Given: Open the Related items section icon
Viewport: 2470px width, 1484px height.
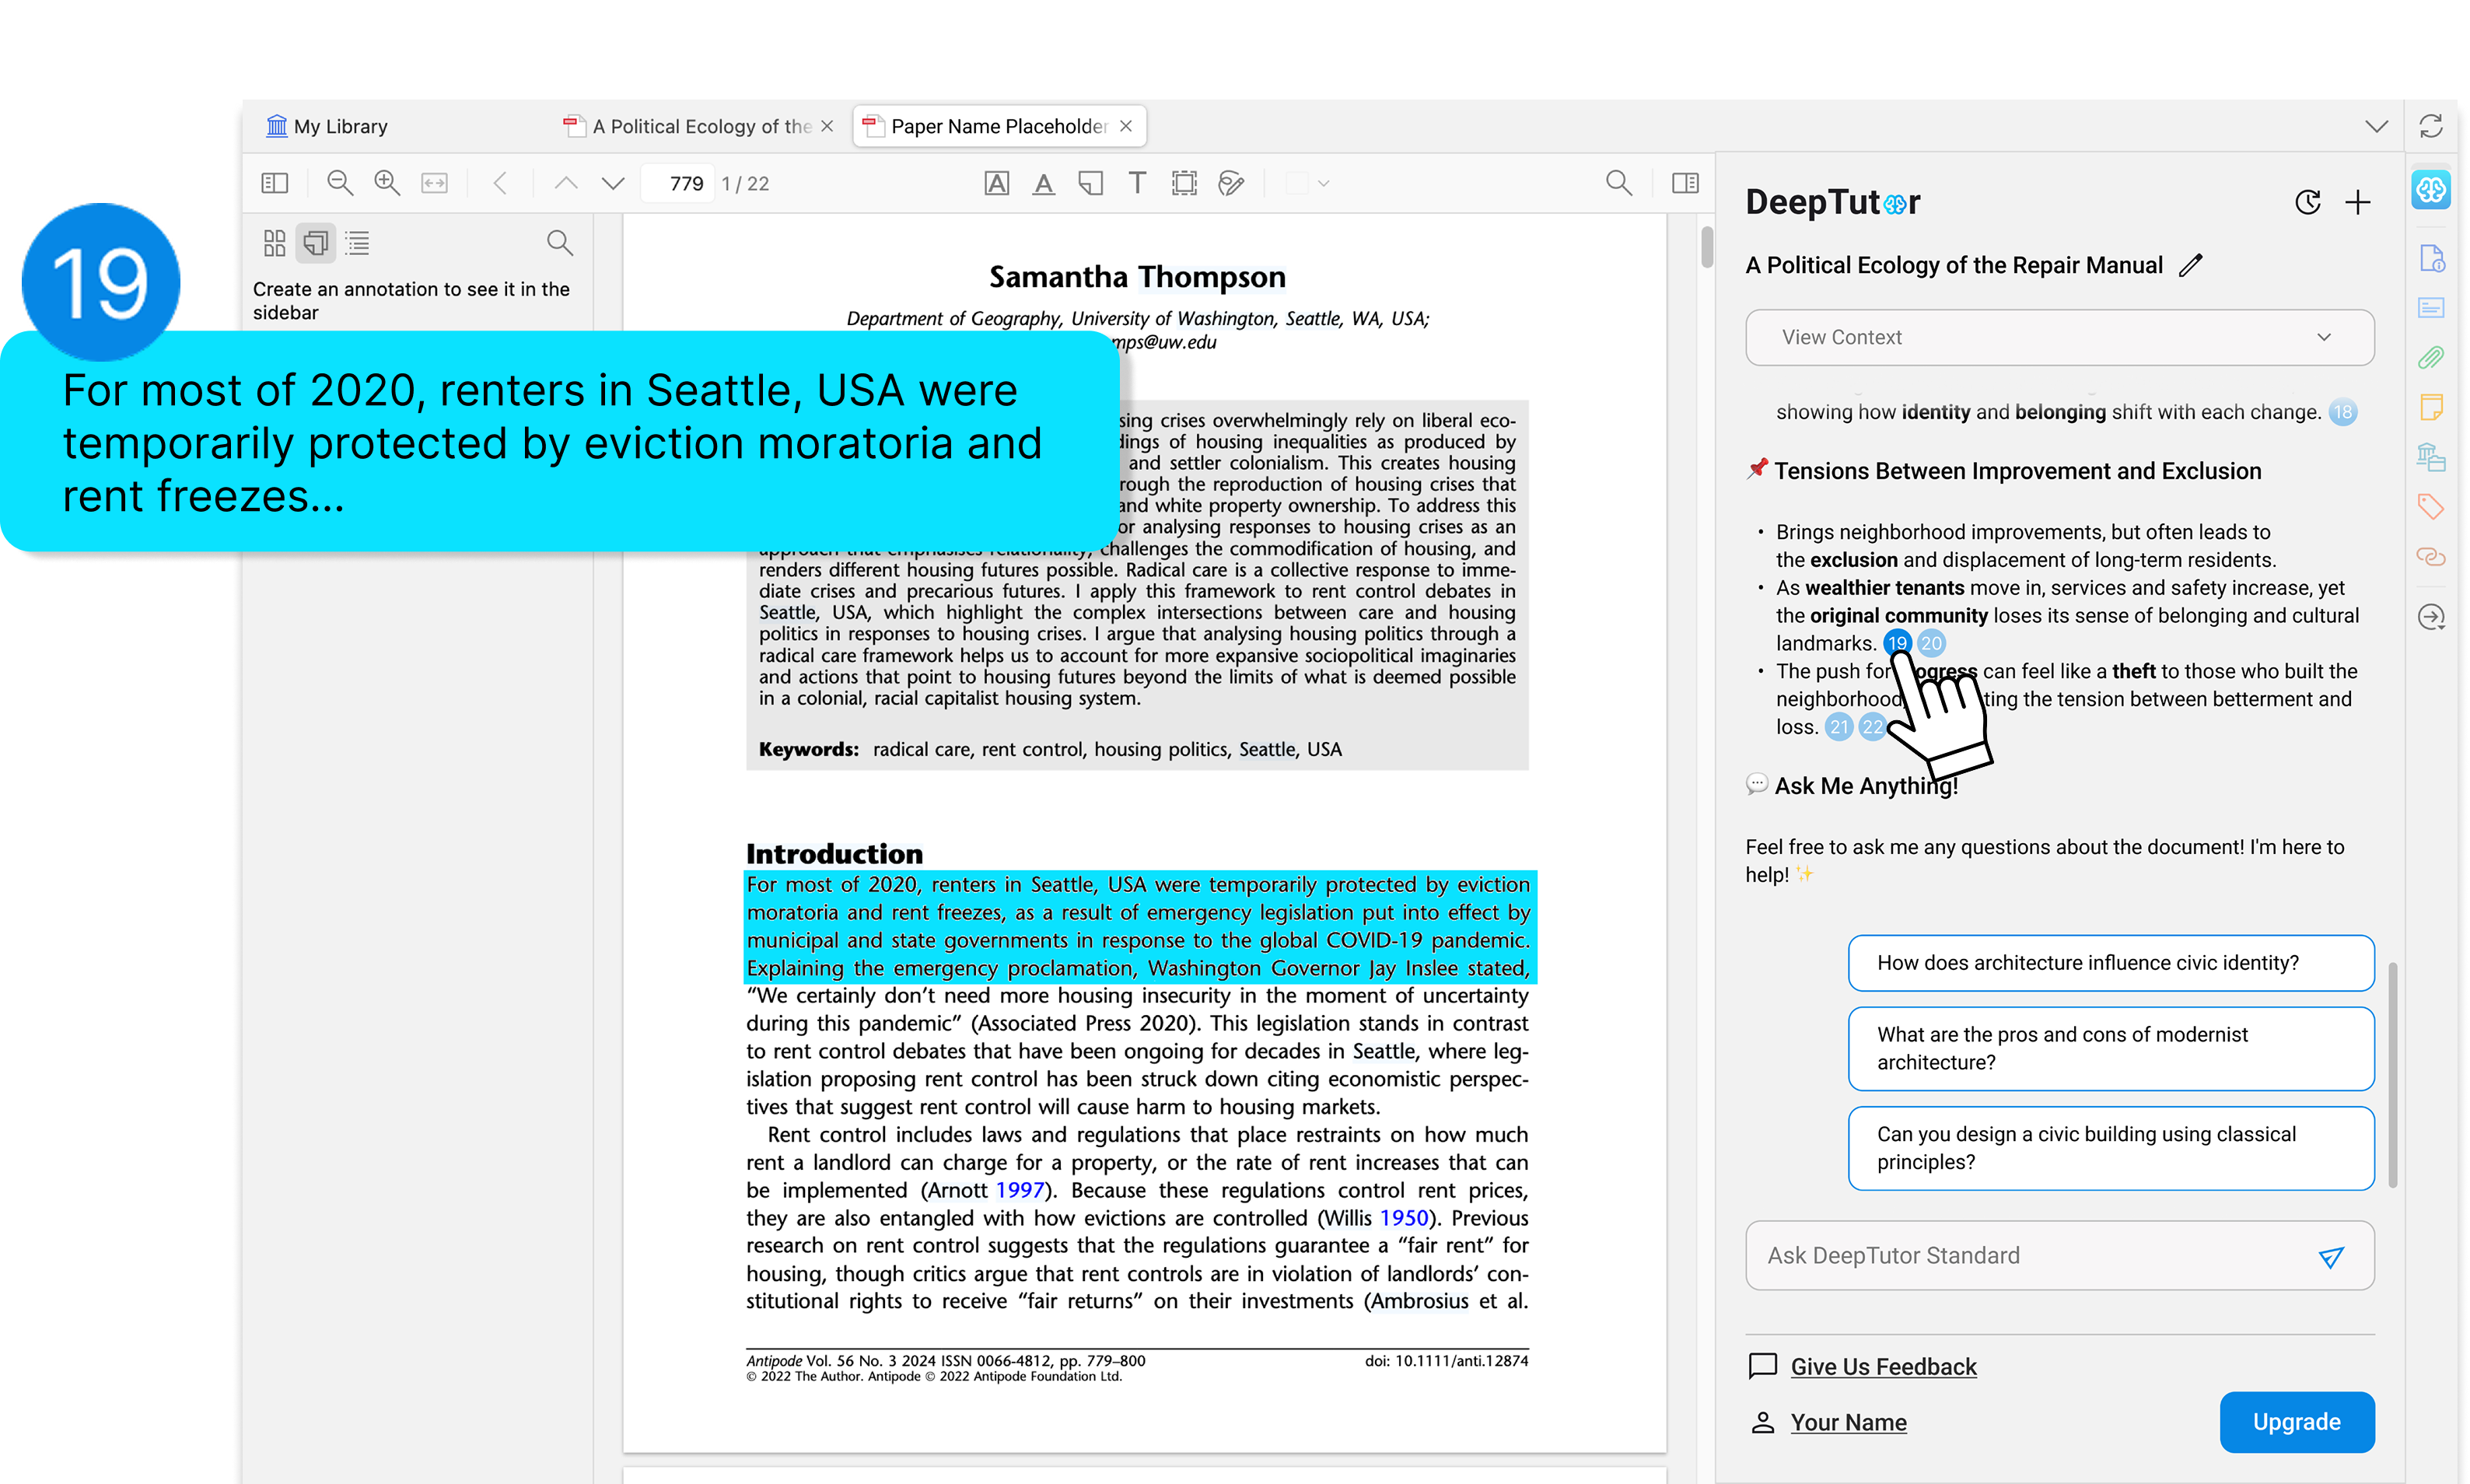Looking at the screenshot, I should pyautogui.click(x=2431, y=557).
